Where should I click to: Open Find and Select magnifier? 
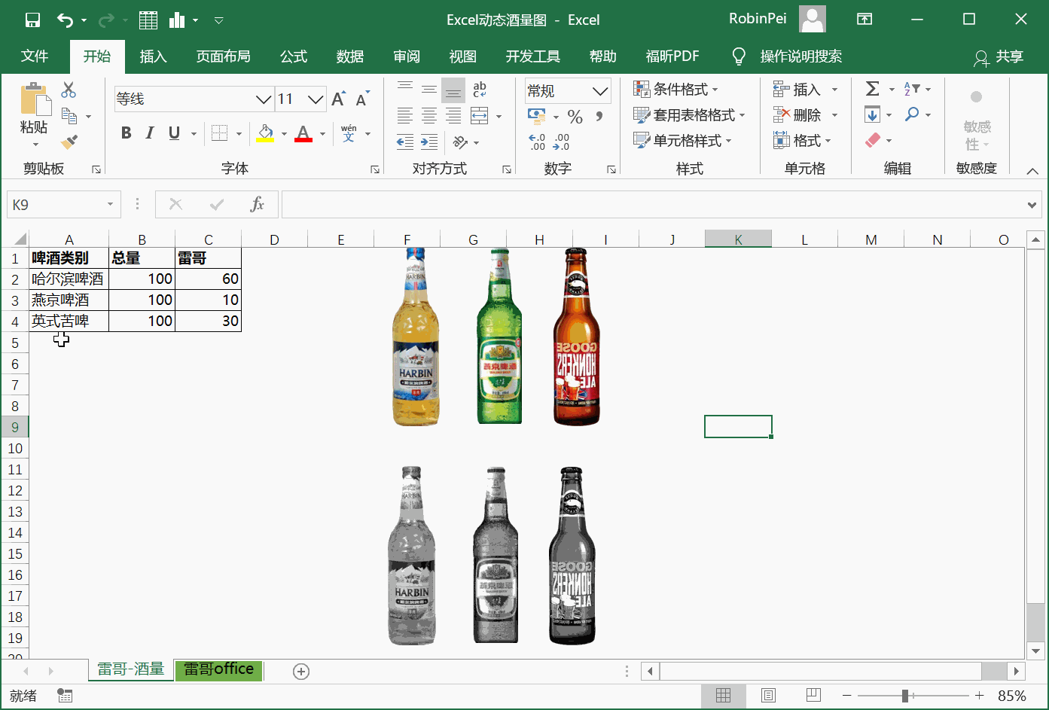[x=912, y=114]
